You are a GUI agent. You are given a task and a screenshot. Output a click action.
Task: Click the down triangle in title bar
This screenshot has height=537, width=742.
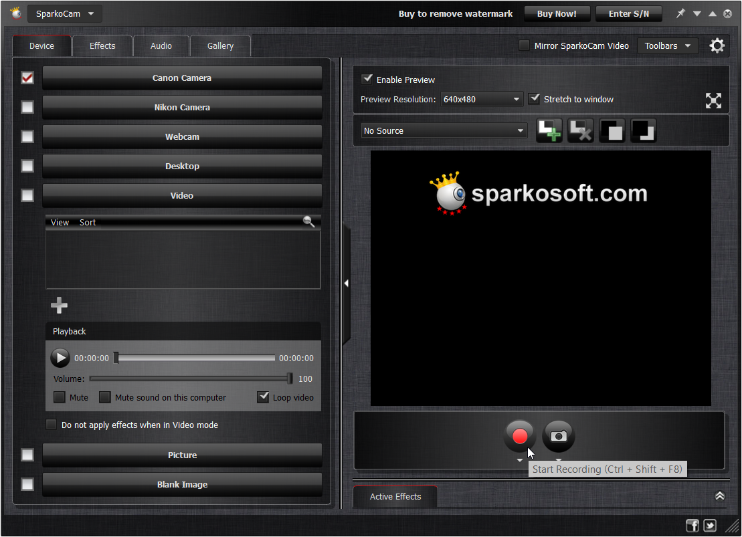pyautogui.click(x=697, y=14)
